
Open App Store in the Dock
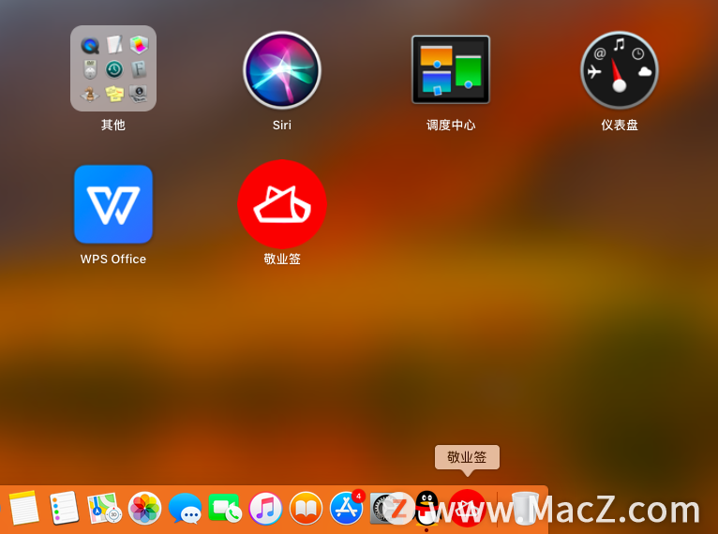[x=346, y=508]
